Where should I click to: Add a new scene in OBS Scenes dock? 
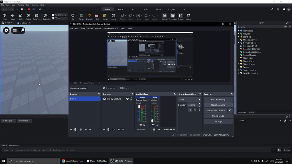[x=71, y=130]
